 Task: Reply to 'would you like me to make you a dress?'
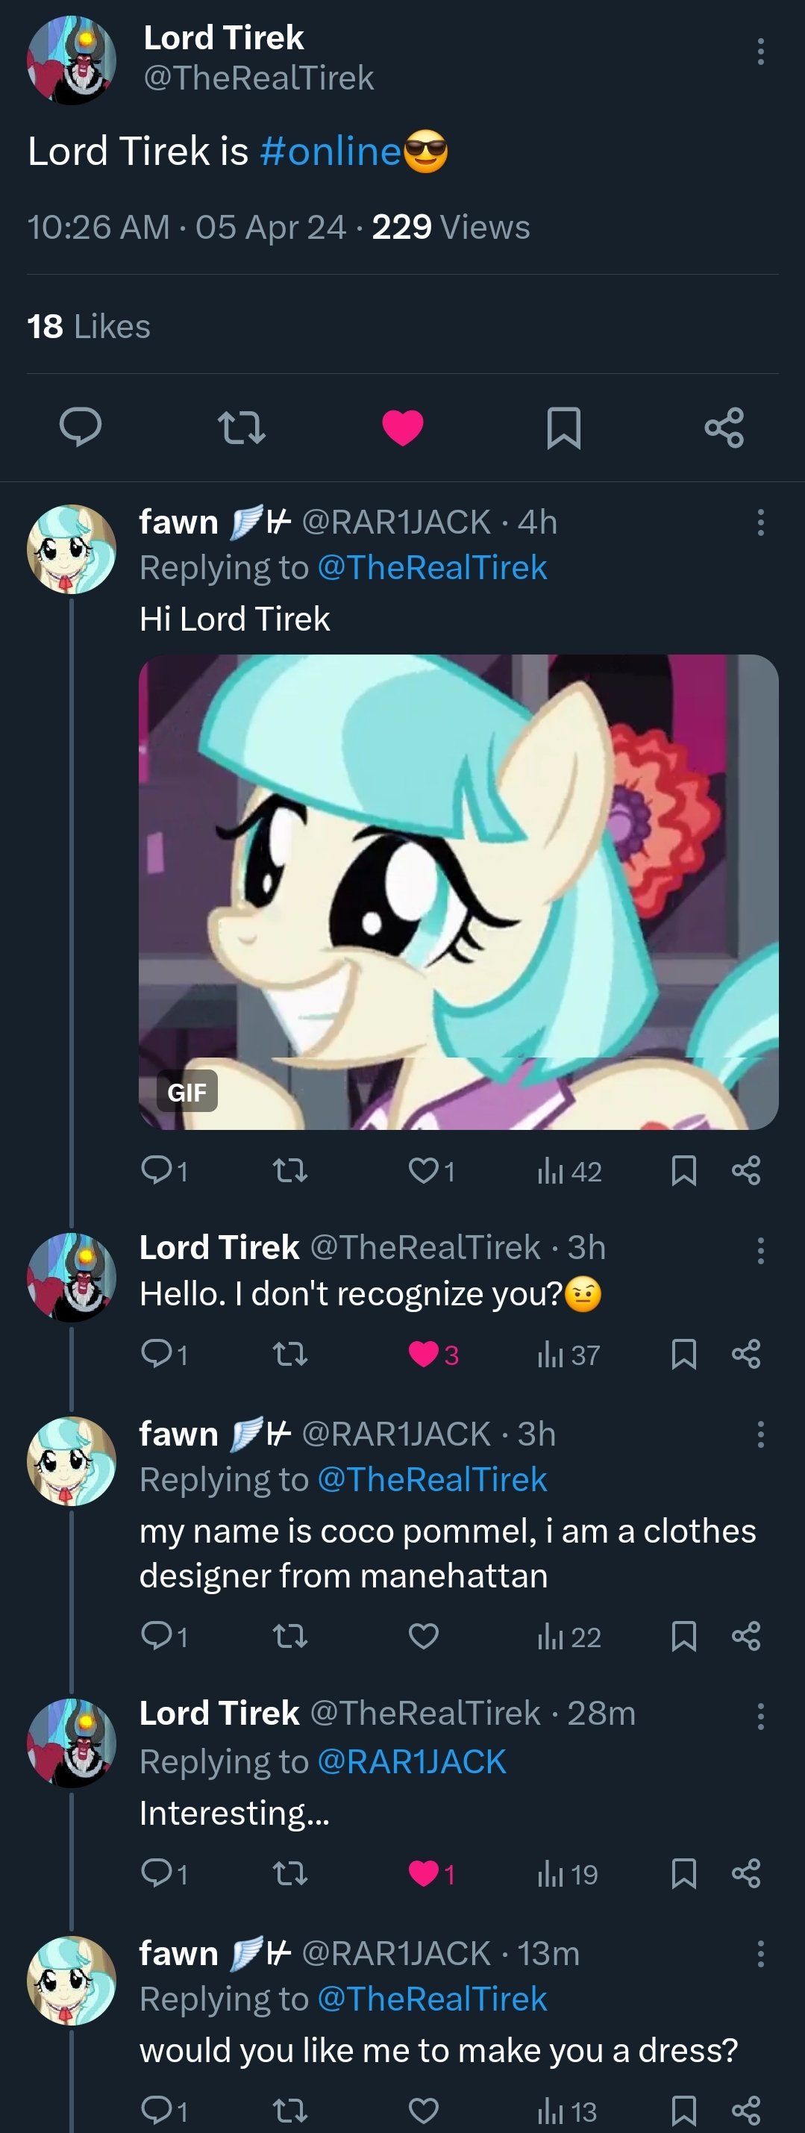pos(157,2111)
